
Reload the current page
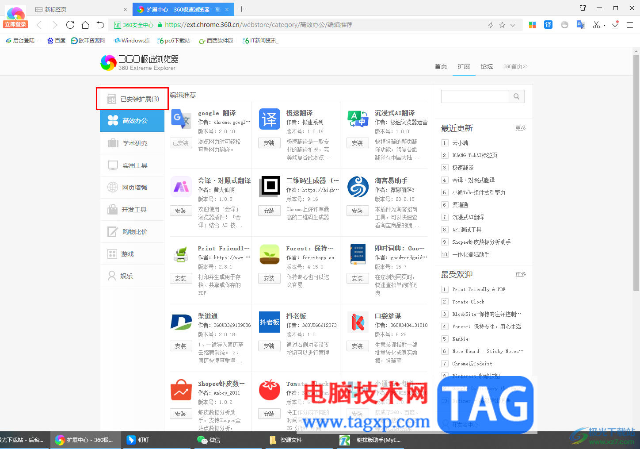click(x=70, y=25)
